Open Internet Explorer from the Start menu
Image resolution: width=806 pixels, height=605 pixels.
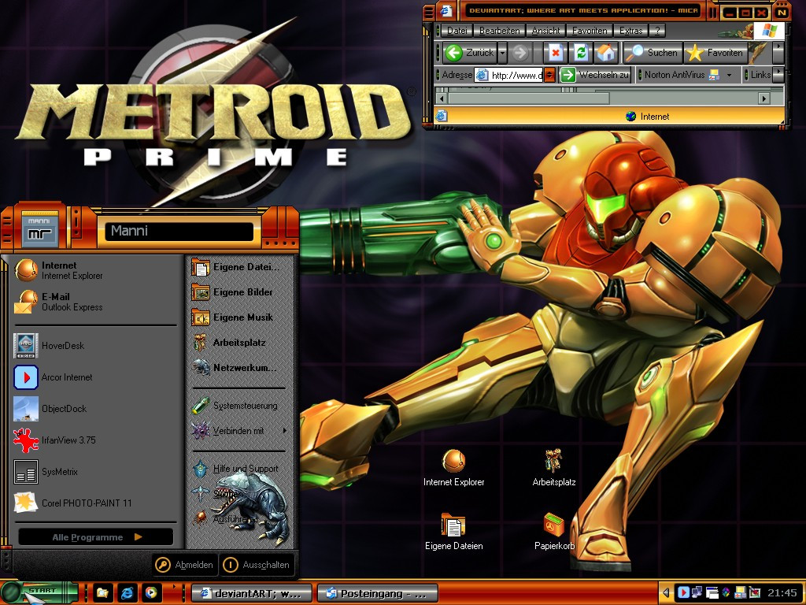coord(95,270)
